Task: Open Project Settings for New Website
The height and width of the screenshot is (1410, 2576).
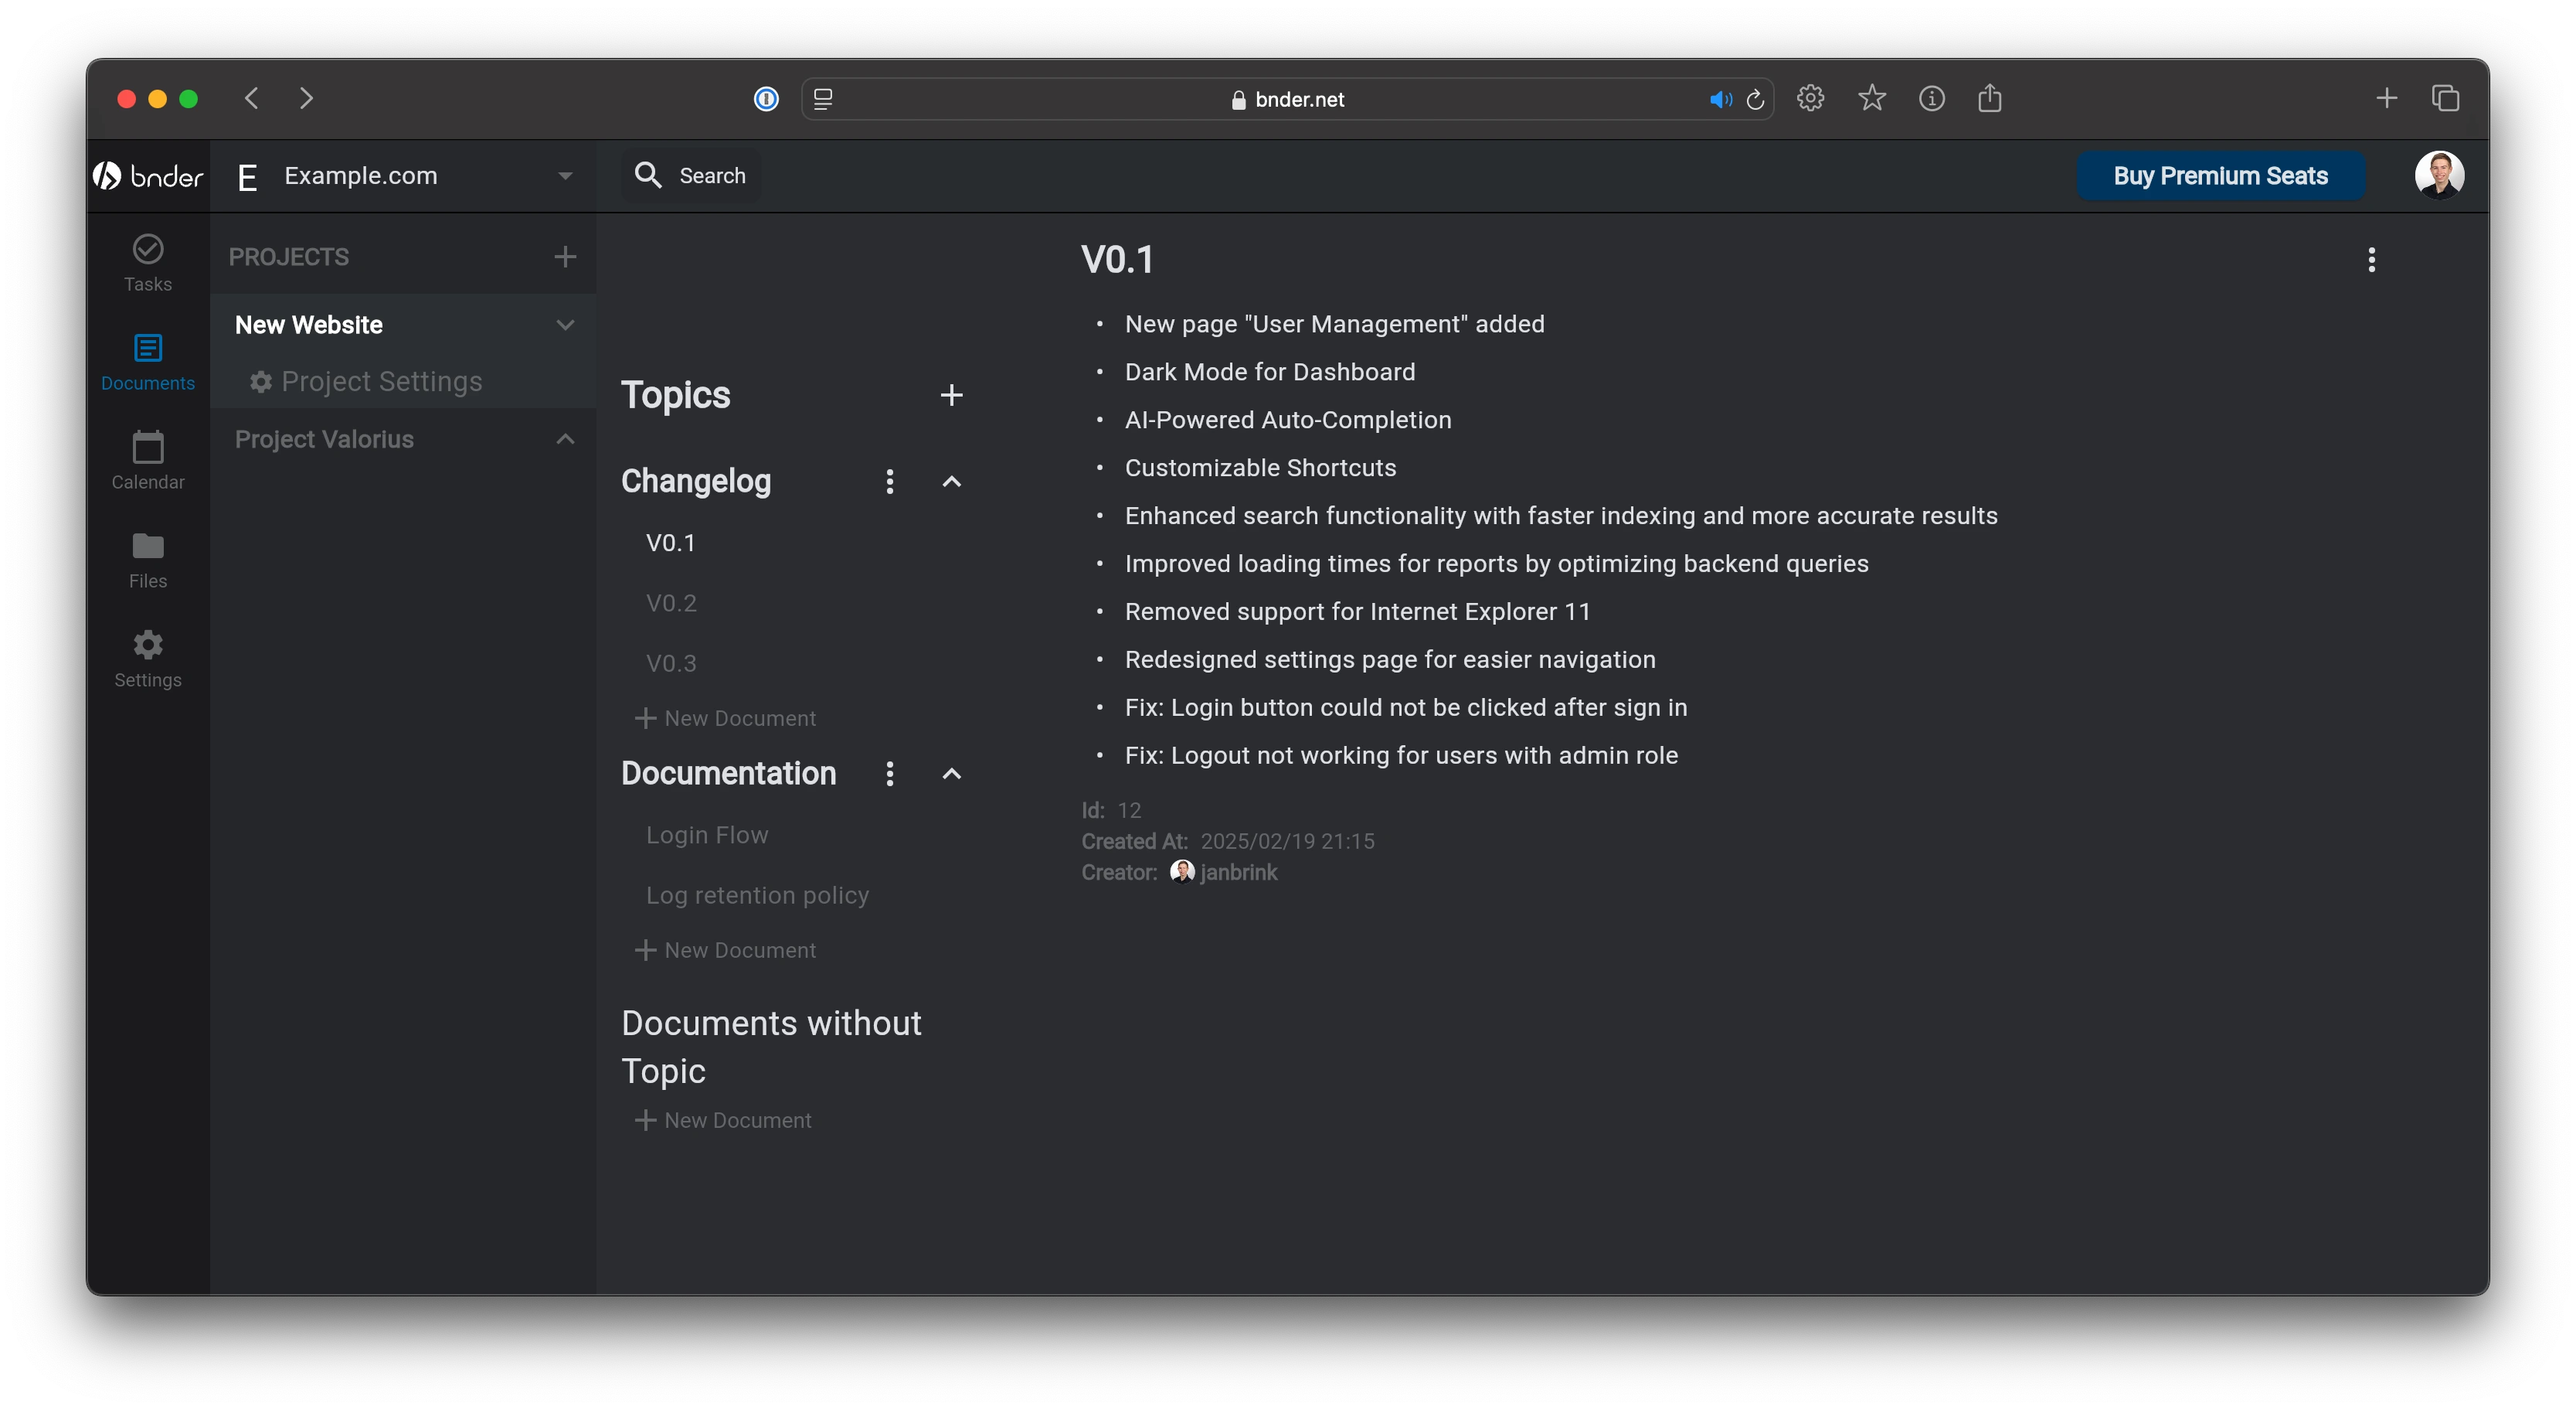Action: point(380,381)
